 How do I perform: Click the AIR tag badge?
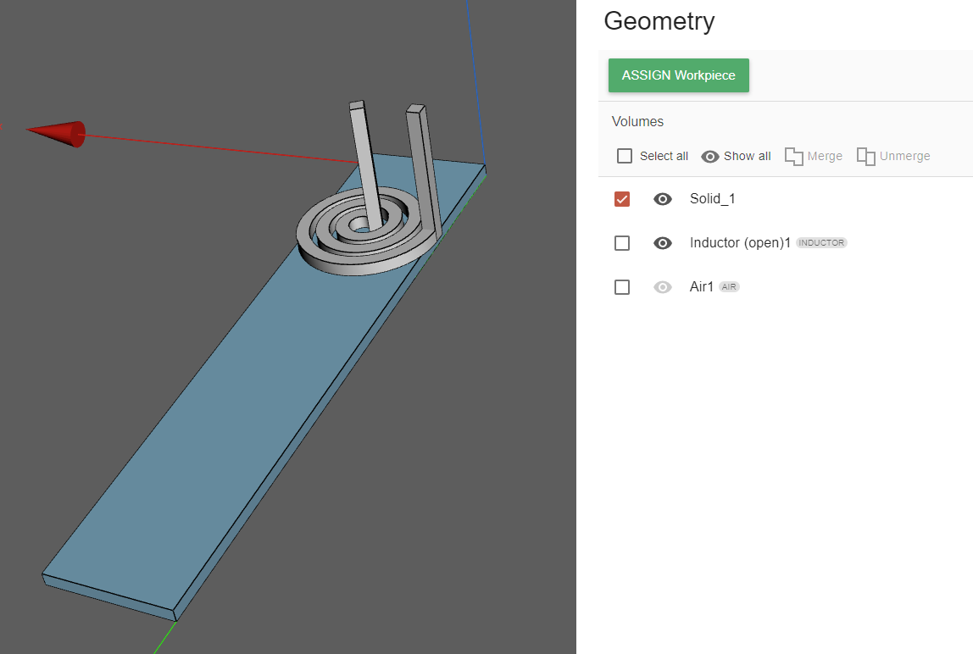coord(729,287)
